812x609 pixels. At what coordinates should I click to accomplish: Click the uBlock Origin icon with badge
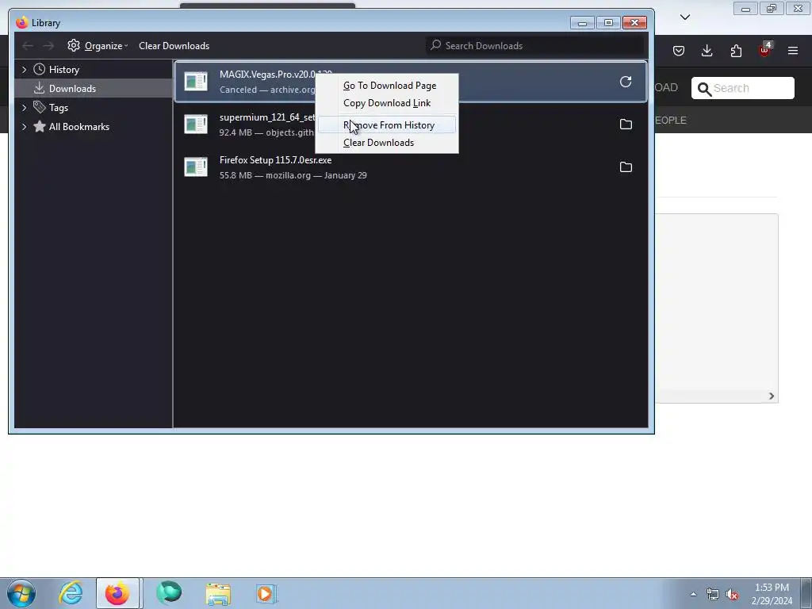coord(764,50)
